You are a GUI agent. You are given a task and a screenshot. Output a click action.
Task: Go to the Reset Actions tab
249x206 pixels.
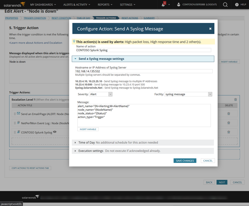(130, 18)
